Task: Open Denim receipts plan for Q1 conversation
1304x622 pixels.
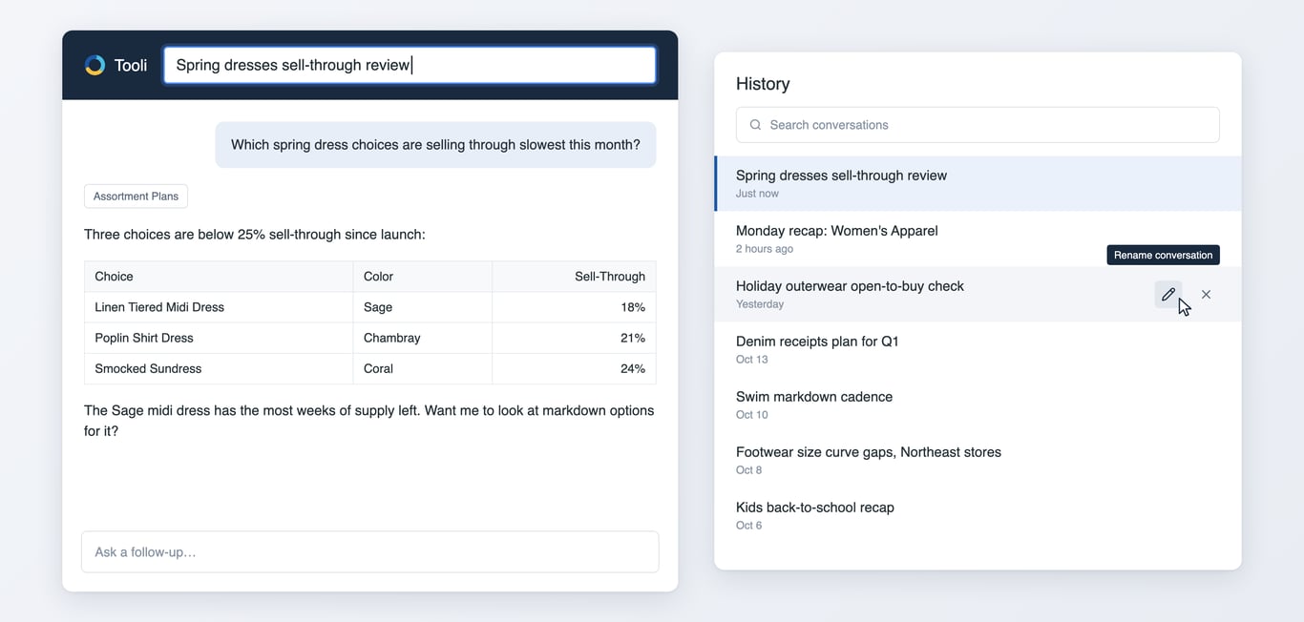Action: 978,349
